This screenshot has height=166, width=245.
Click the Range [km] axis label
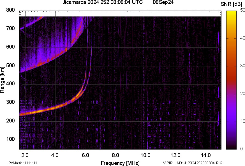(3, 80)
